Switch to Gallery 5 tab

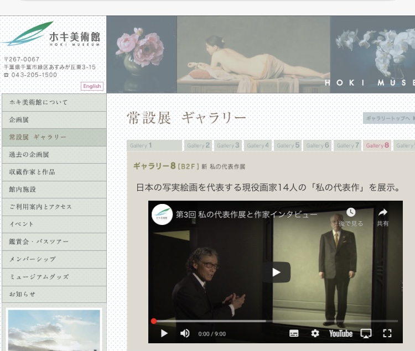point(288,145)
